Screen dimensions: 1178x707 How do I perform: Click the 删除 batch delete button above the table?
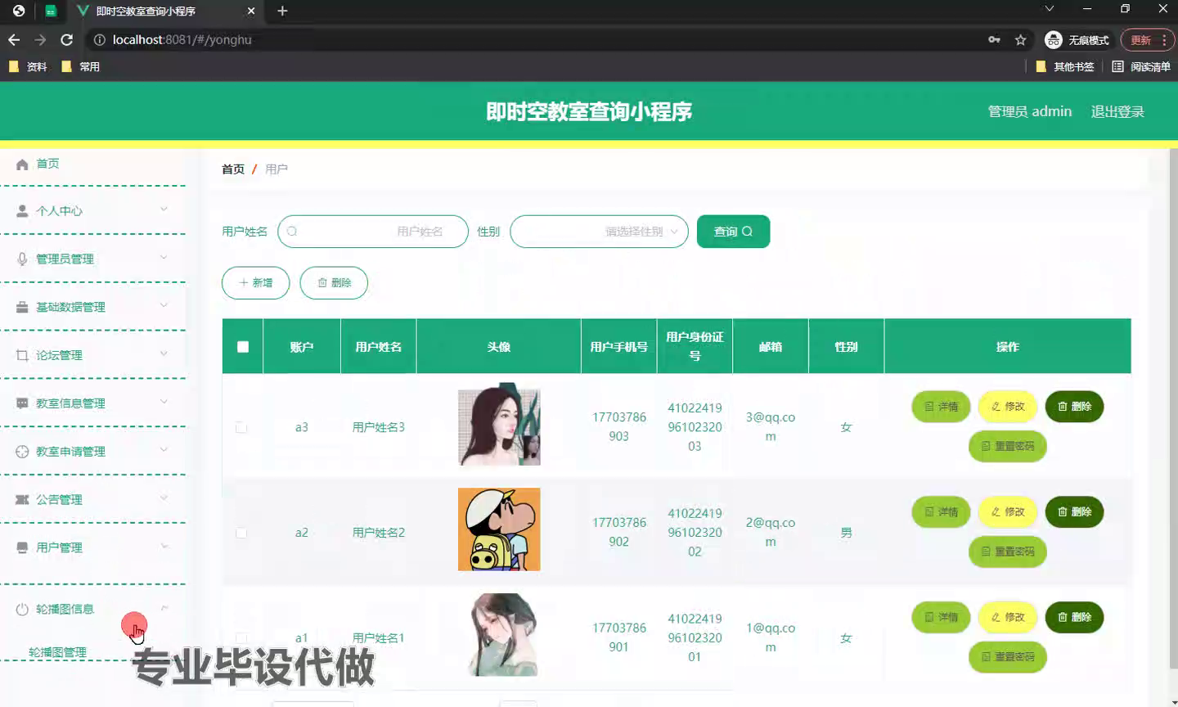[334, 282]
